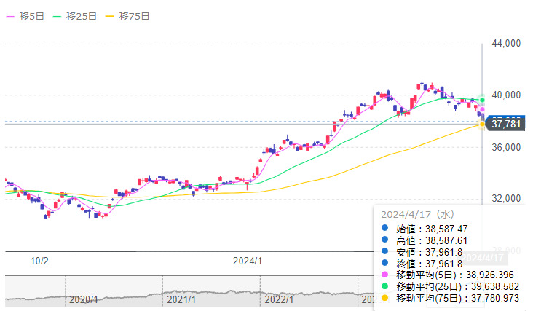Click the 高値 blue dot in tooltip
The image size is (533, 311).
point(385,240)
